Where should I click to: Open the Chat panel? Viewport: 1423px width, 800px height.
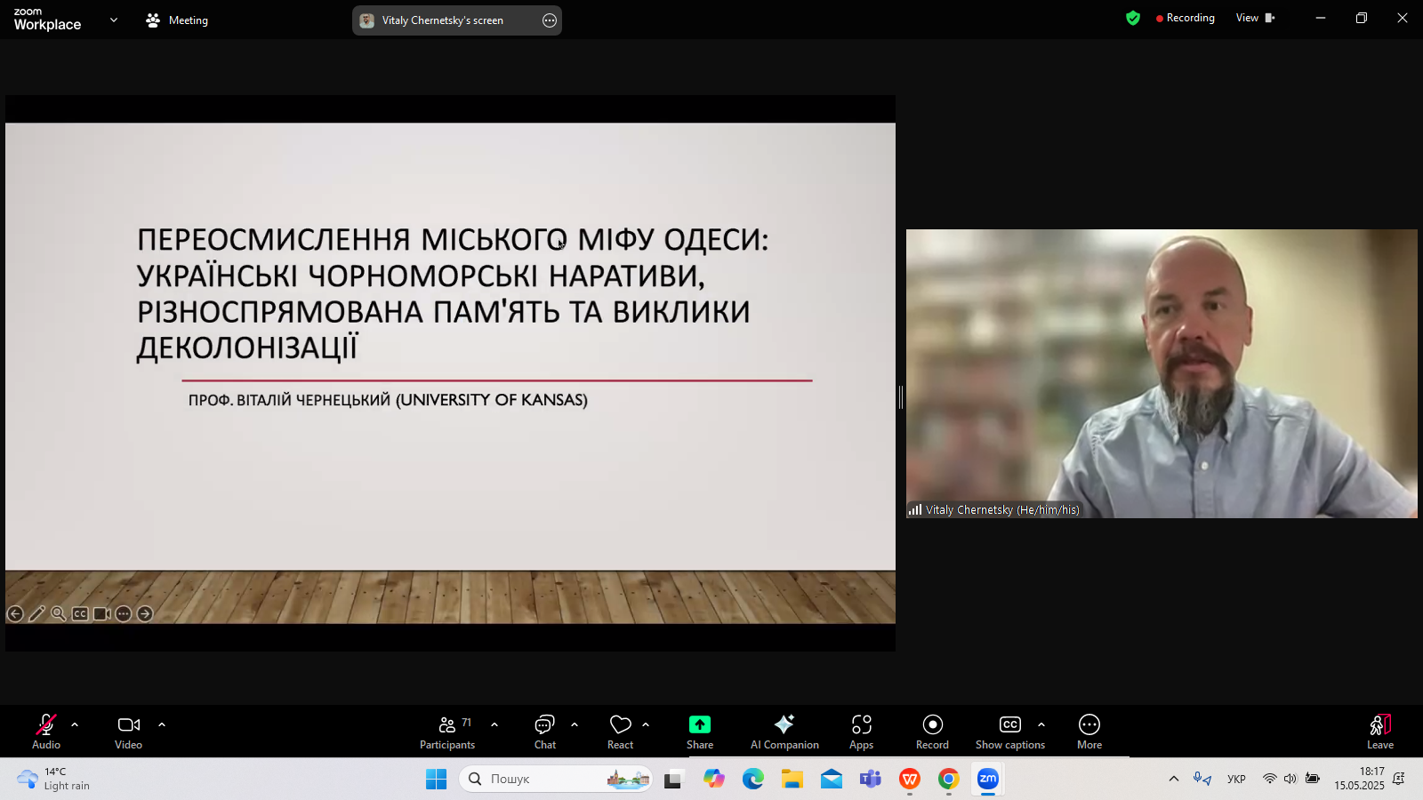(544, 732)
